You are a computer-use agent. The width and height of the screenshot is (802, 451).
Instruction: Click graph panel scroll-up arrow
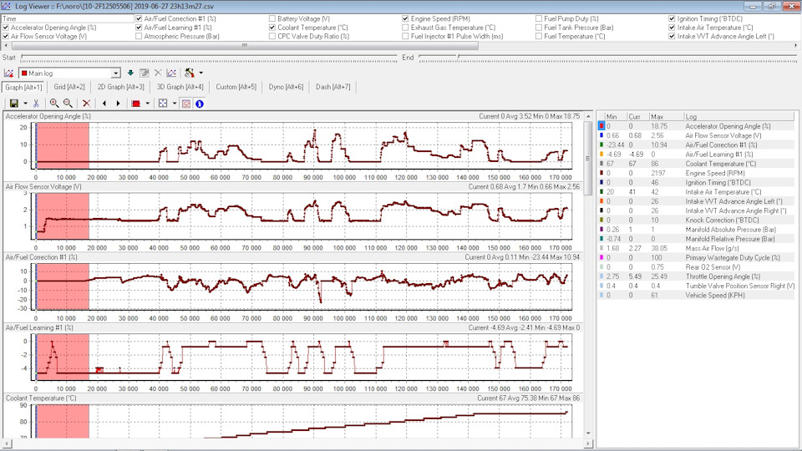(x=589, y=116)
